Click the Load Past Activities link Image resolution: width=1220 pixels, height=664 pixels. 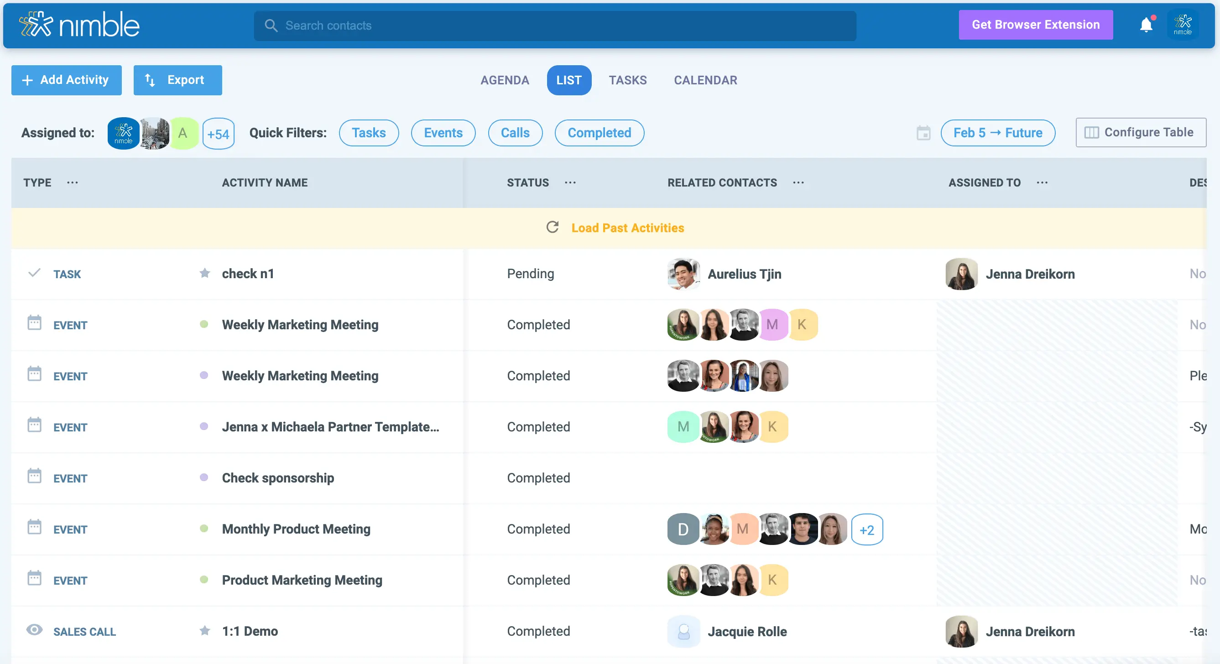coord(627,228)
